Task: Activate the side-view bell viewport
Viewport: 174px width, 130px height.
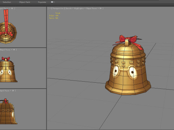Action: coord(23,109)
